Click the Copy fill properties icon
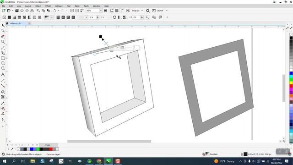This screenshot has height=165, width=293. (154, 17)
